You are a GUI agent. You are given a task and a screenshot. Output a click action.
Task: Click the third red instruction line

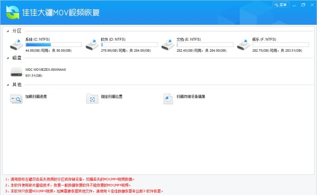[x=84, y=191]
